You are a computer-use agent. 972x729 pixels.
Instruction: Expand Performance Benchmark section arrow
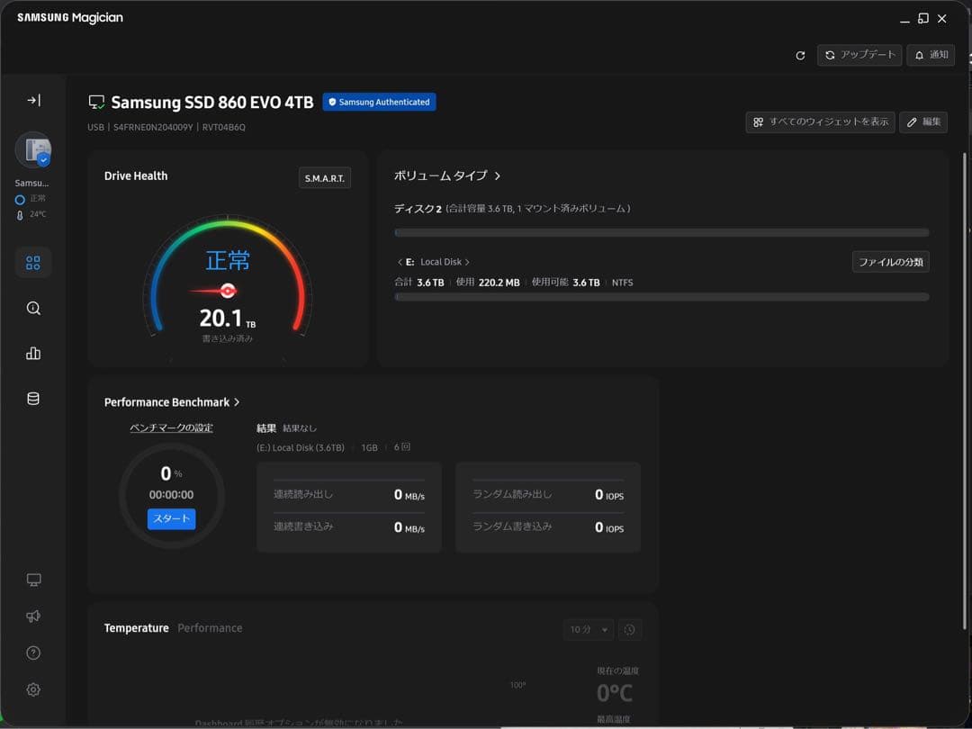236,402
